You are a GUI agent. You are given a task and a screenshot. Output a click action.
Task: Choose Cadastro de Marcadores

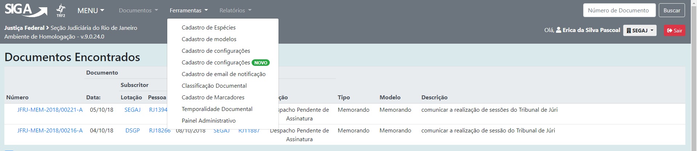213,98
